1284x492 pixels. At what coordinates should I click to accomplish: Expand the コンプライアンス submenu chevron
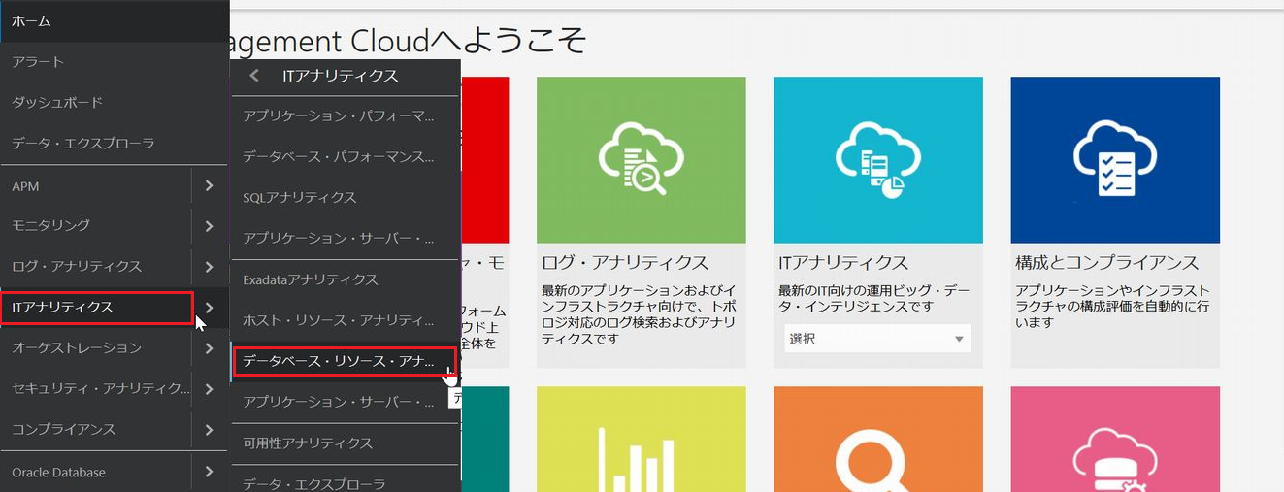coord(210,429)
